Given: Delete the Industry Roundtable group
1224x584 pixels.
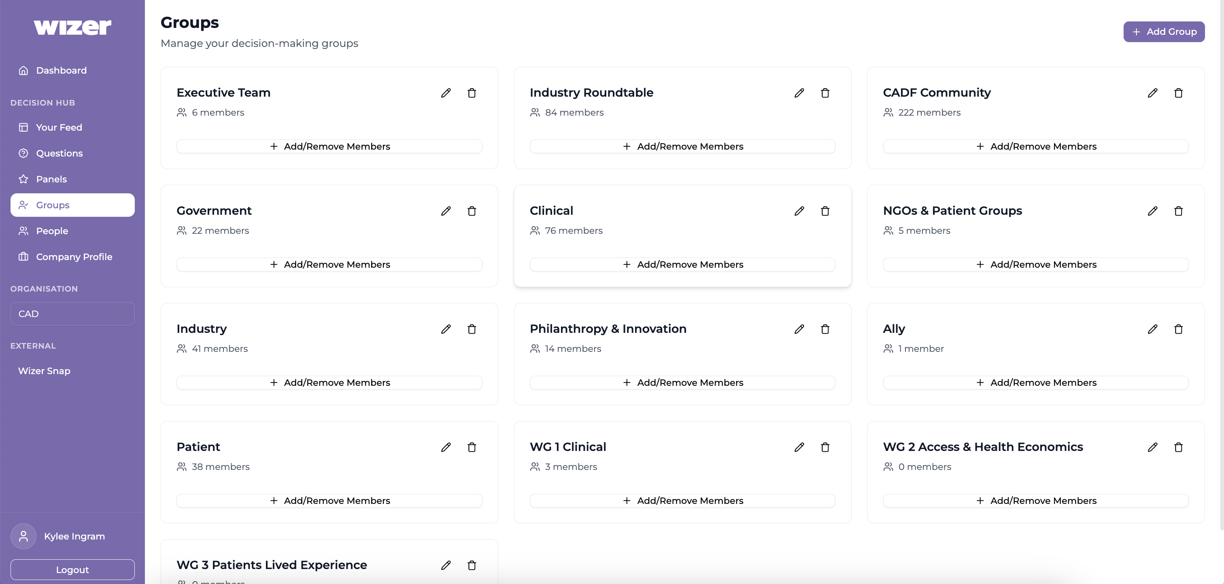Looking at the screenshot, I should (825, 93).
